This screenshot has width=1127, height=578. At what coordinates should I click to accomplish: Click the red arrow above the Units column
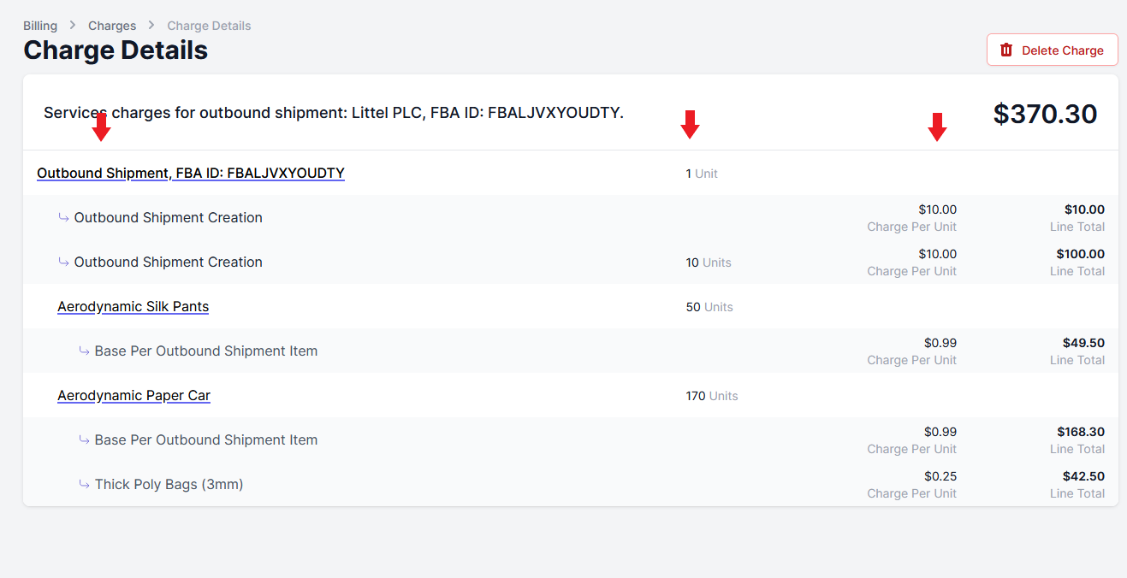691,123
